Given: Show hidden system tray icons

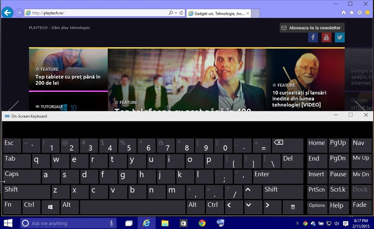Looking at the screenshot, I should point(297,224).
